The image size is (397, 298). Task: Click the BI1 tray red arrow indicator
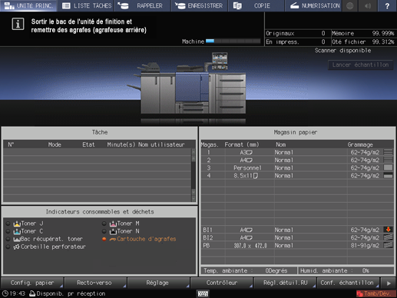388,230
